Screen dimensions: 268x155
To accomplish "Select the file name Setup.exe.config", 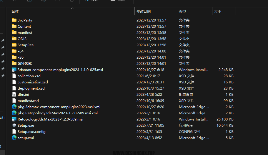I will 31,131.
